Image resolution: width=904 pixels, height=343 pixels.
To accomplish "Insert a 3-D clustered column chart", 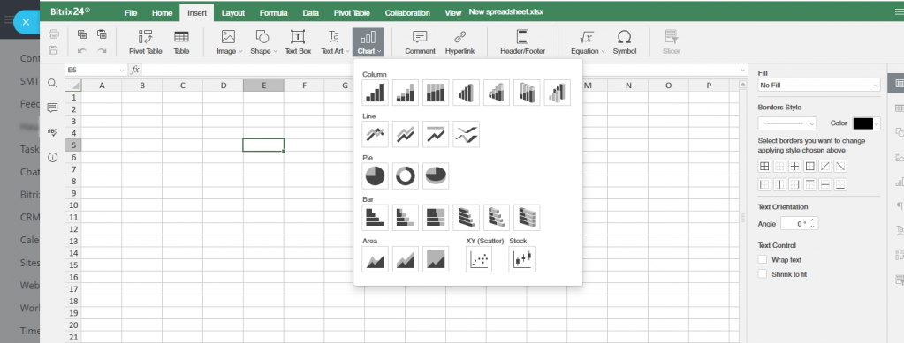I will coord(466,93).
